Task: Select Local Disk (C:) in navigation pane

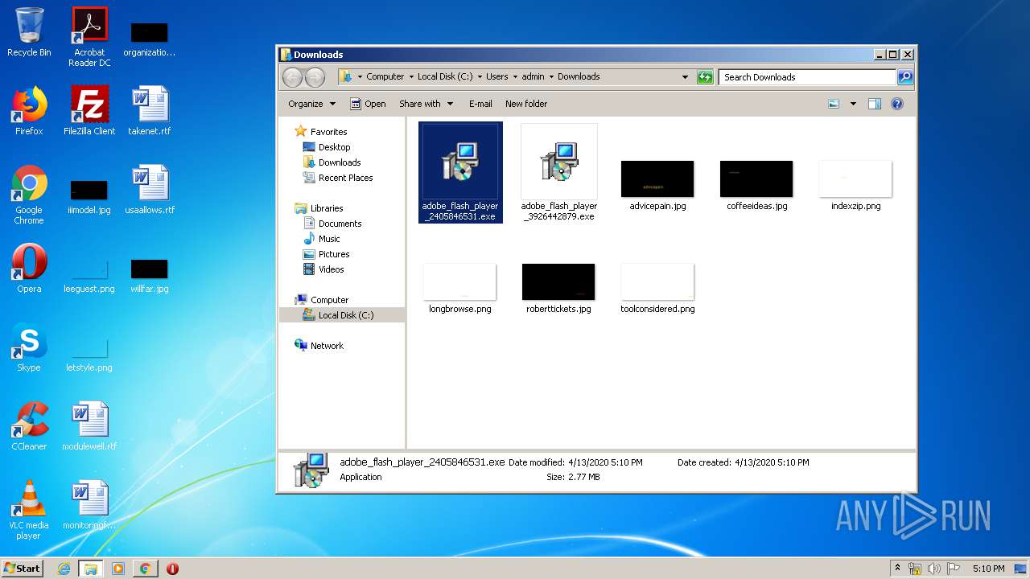Action: click(x=342, y=315)
